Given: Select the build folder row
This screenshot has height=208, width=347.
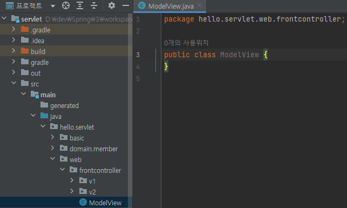Looking at the screenshot, I should click(66, 51).
